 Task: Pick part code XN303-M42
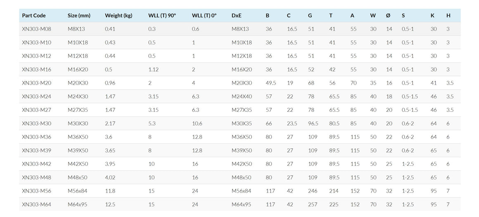(x=36, y=164)
